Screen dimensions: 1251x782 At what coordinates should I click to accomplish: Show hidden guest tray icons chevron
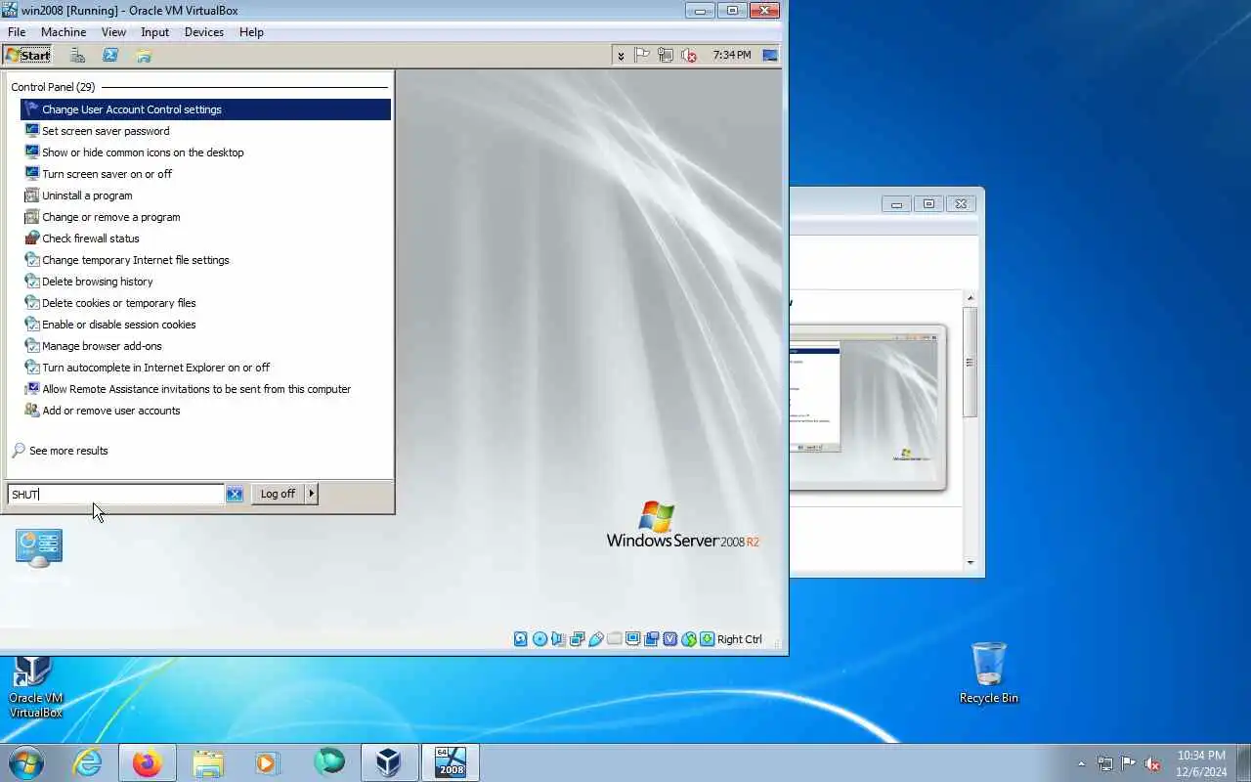pos(621,56)
